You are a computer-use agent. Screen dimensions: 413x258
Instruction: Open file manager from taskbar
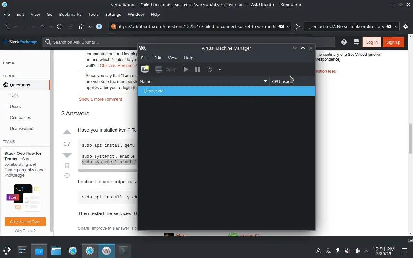tap(56, 250)
